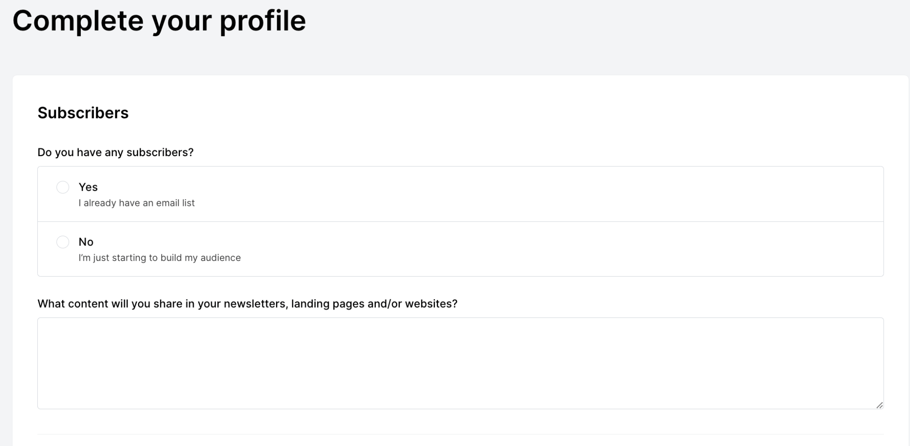Click "I'm just starting to build my audience"
This screenshot has width=910, height=446.
pos(160,258)
